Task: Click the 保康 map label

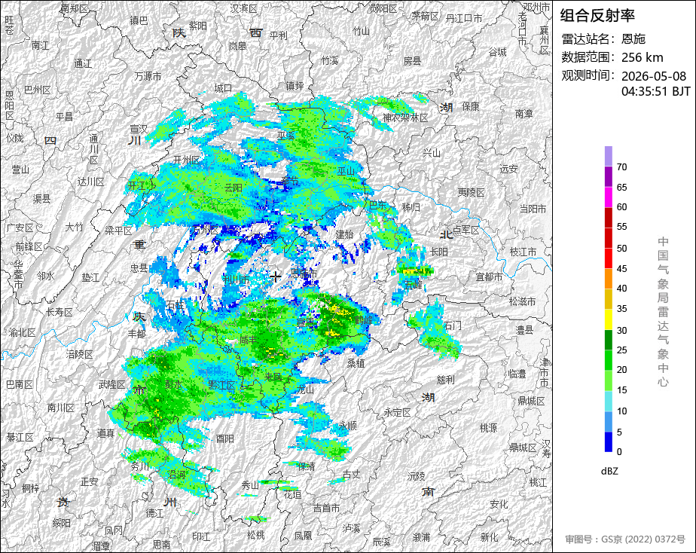Action: 471,106
